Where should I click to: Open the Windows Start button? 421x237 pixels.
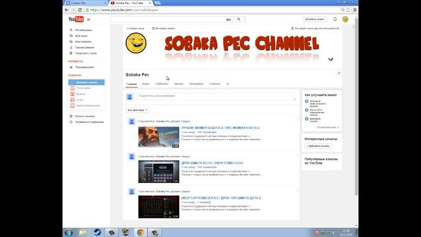pyautogui.click(x=68, y=232)
